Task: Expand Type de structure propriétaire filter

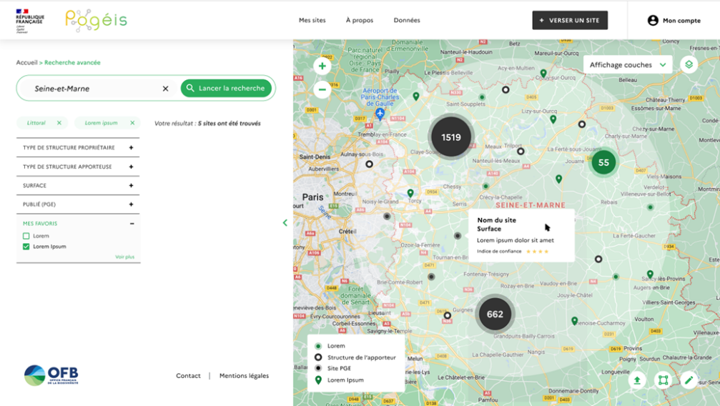Action: pos(131,148)
